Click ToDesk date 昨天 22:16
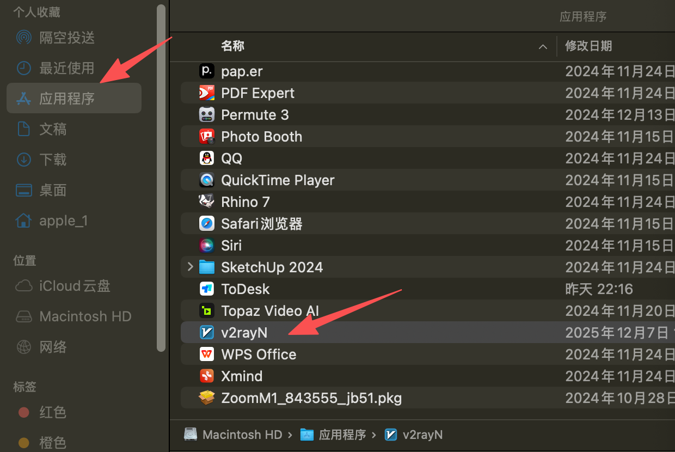This screenshot has width=675, height=452. [599, 289]
